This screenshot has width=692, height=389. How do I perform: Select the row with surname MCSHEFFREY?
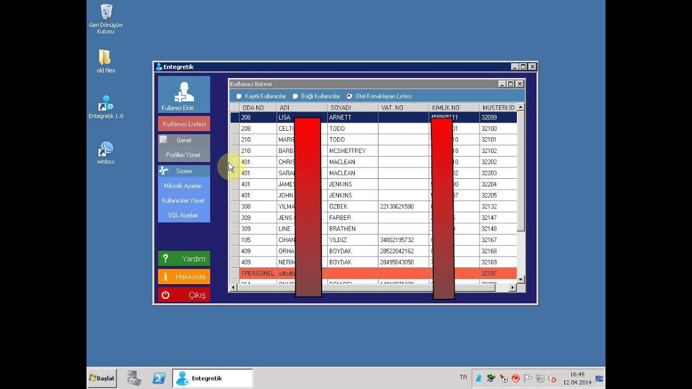(373, 151)
